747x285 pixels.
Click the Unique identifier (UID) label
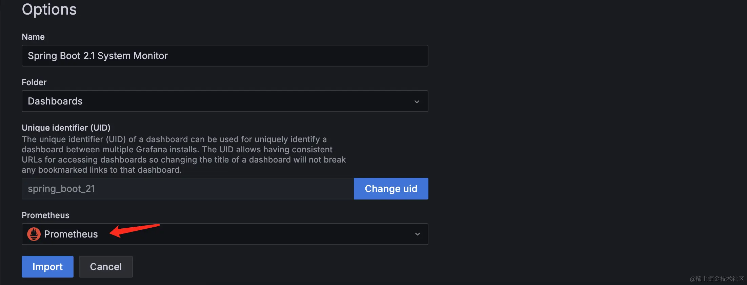[66, 128]
